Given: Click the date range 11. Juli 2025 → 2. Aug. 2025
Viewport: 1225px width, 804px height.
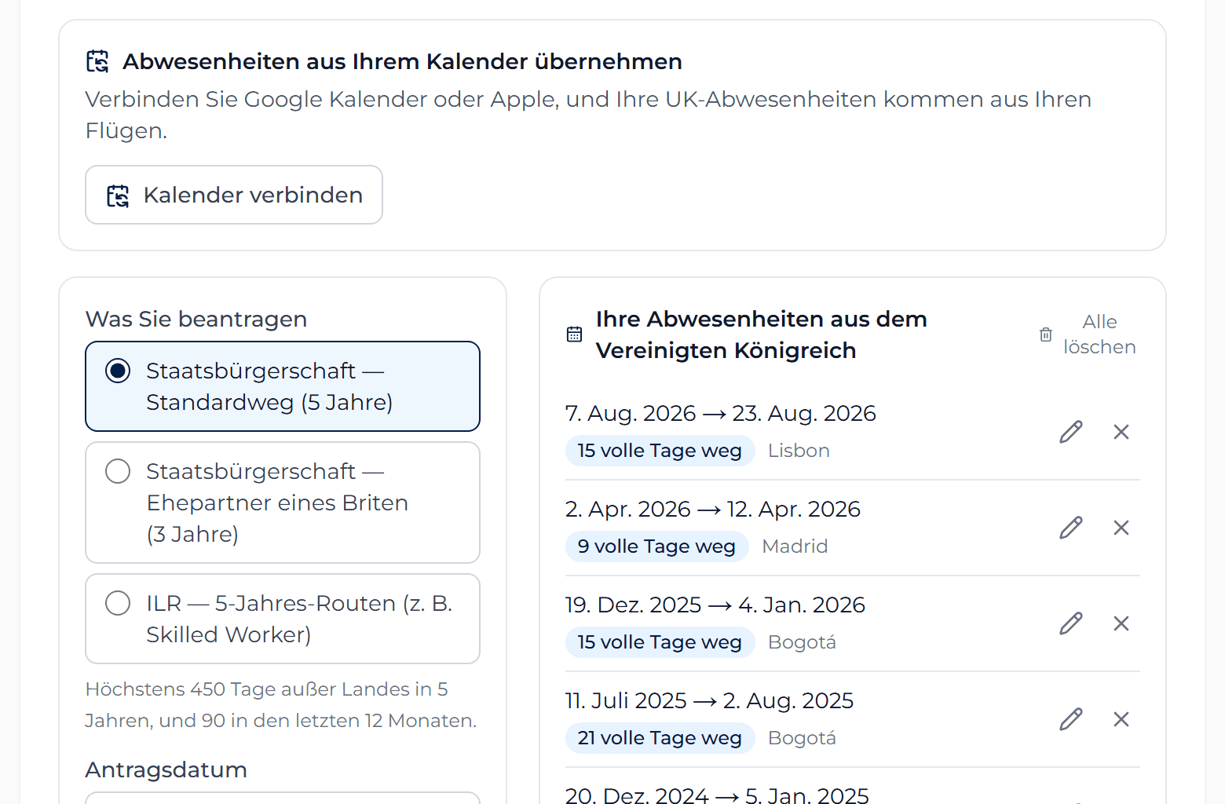Looking at the screenshot, I should tap(709, 700).
